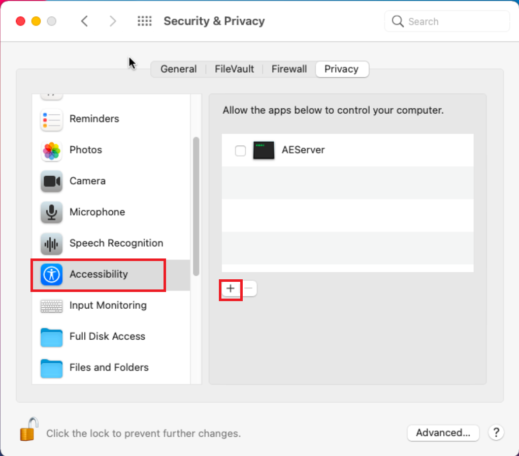Click the lock to prevent changes

tap(29, 429)
